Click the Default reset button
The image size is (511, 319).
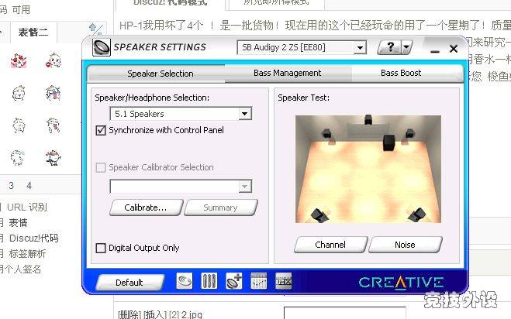coord(129,283)
